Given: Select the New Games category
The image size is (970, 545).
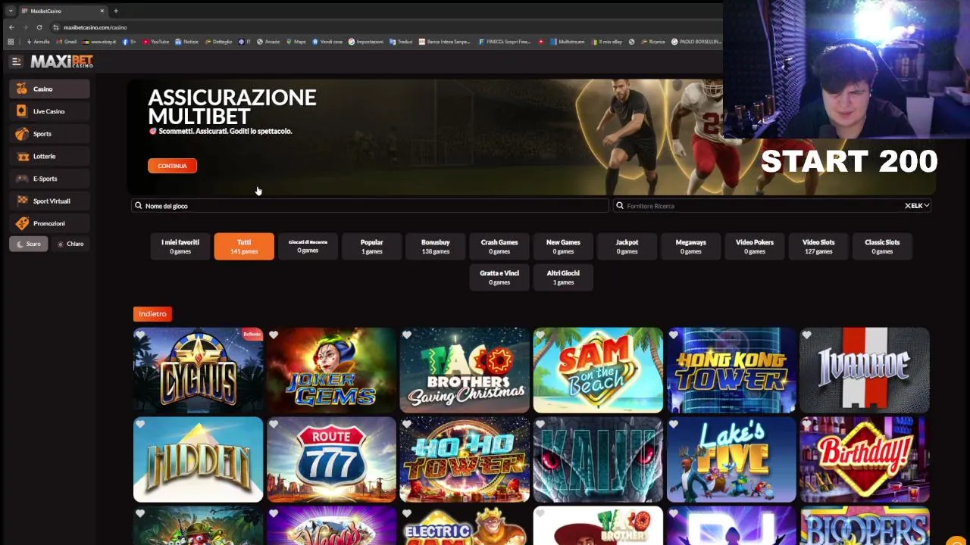Looking at the screenshot, I should 563,247.
